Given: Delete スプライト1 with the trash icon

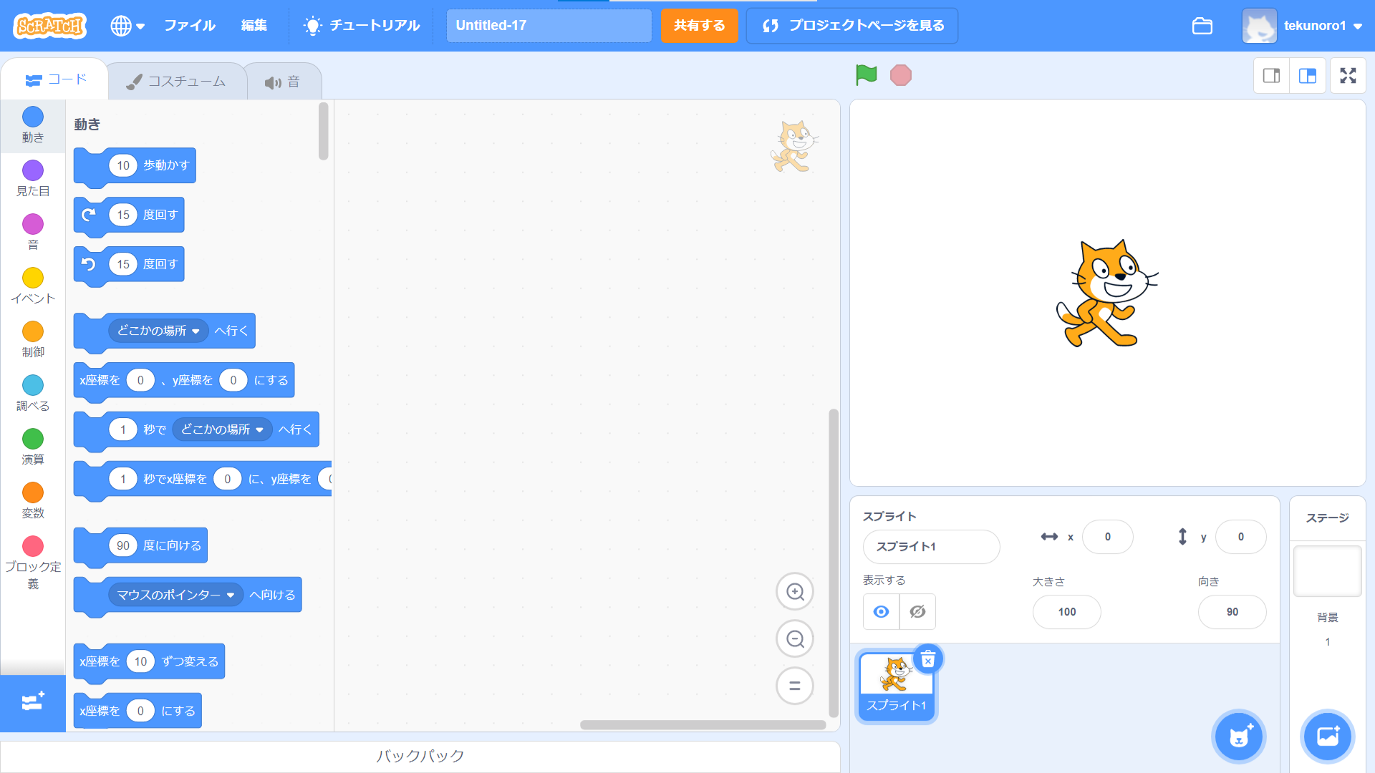Looking at the screenshot, I should click(928, 659).
